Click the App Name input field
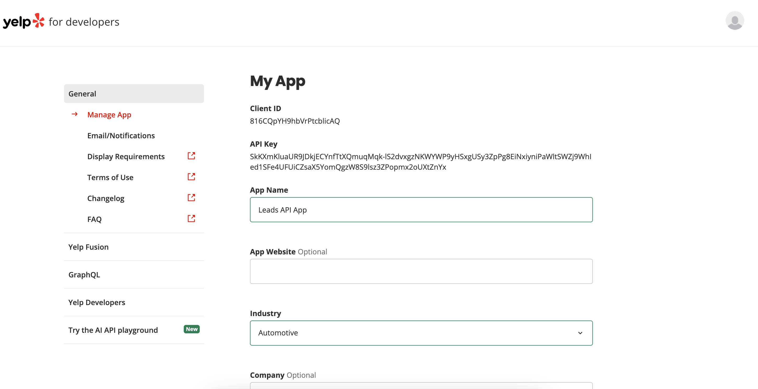758x389 pixels. point(421,209)
